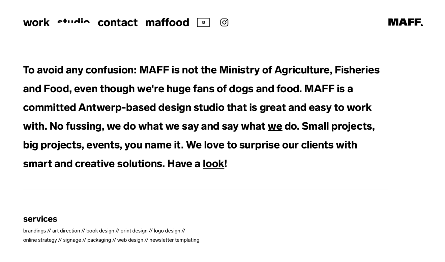This screenshot has width=445, height=262.
Task: Click the "book design" service text
Action: [100, 231]
